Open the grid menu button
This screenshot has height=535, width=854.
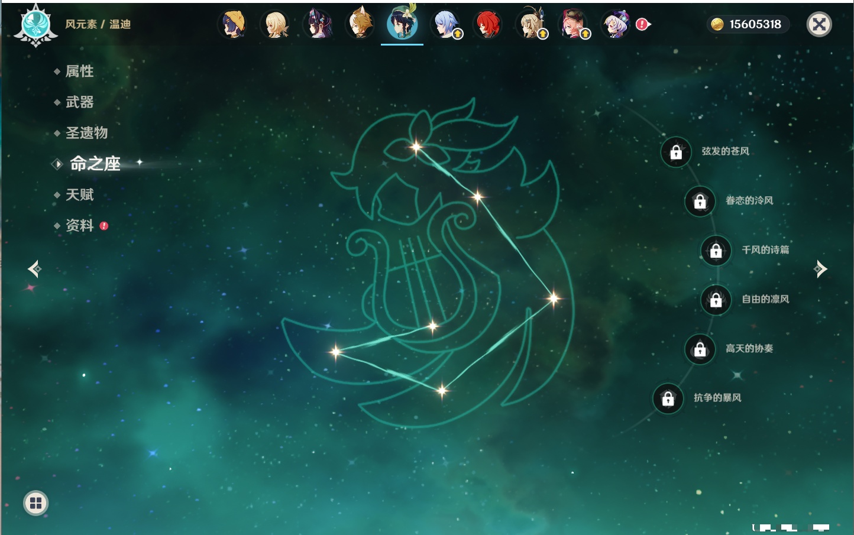point(35,503)
